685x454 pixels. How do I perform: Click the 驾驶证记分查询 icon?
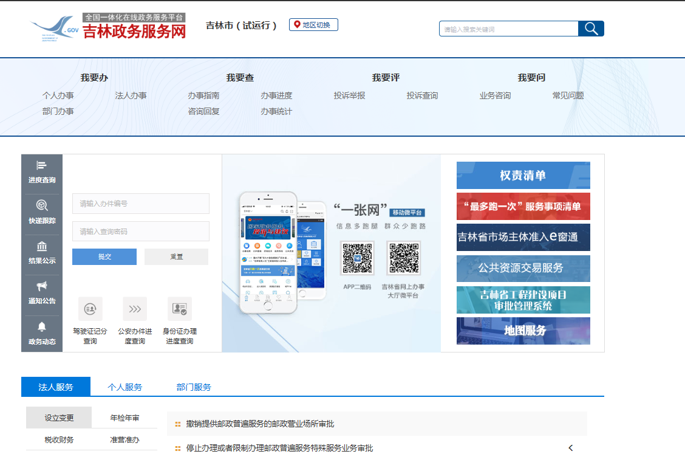pyautogui.click(x=90, y=309)
